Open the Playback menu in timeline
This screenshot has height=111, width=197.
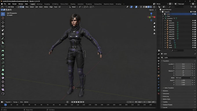pos(8,102)
